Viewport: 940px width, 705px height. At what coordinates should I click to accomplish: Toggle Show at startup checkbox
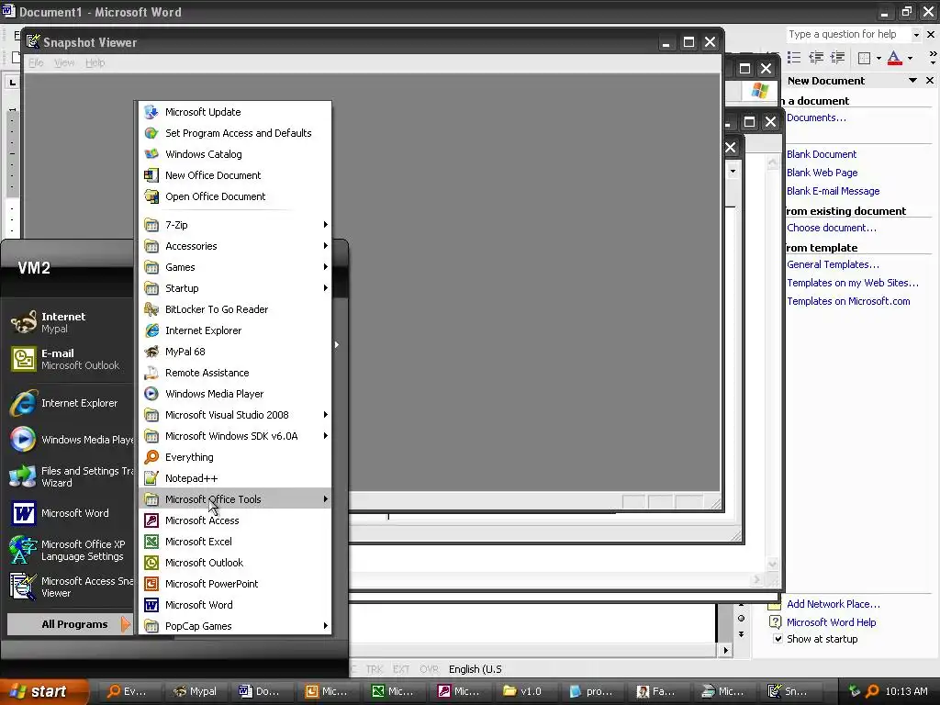[778, 639]
